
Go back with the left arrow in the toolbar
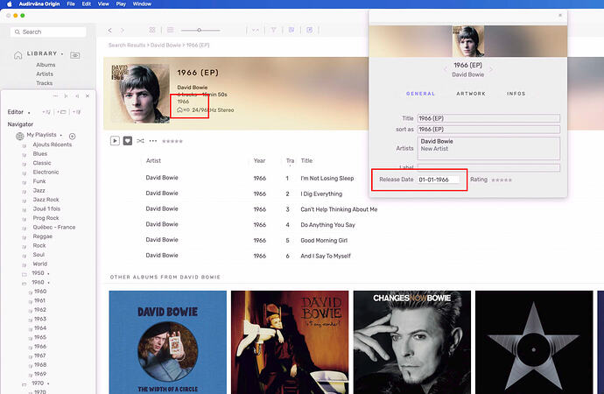(109, 30)
